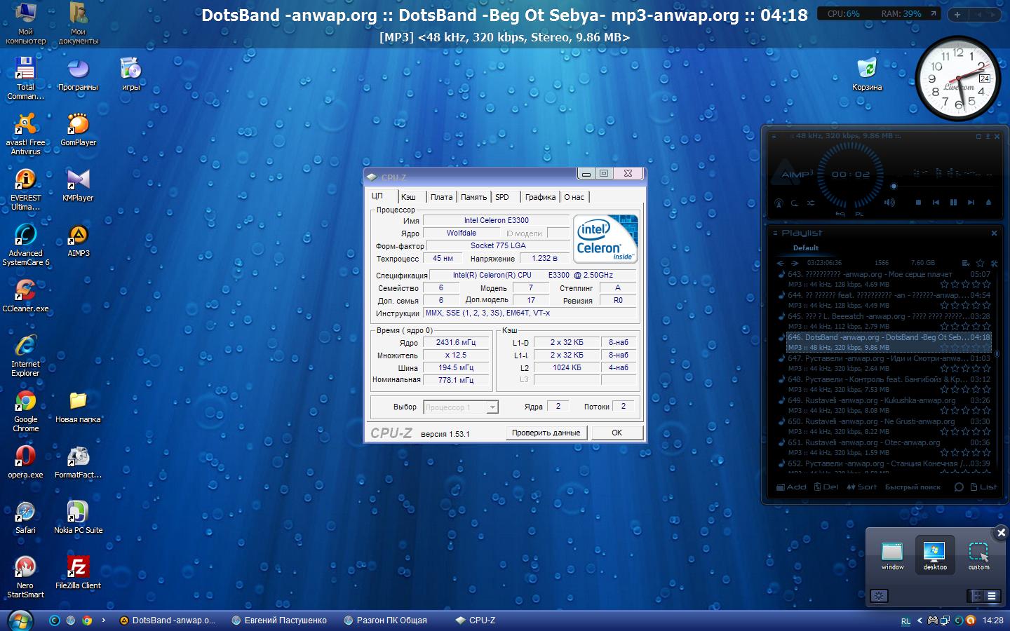Open the AIMP internet radio icon

click(x=779, y=203)
